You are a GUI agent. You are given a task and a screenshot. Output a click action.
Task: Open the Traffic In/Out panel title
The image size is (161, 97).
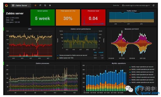tap(132, 11)
